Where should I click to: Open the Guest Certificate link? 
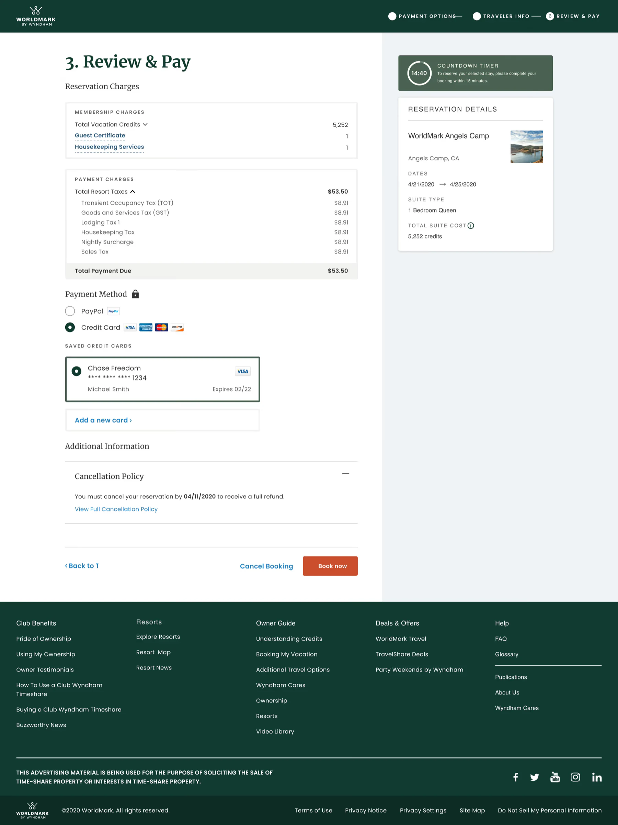coord(100,135)
